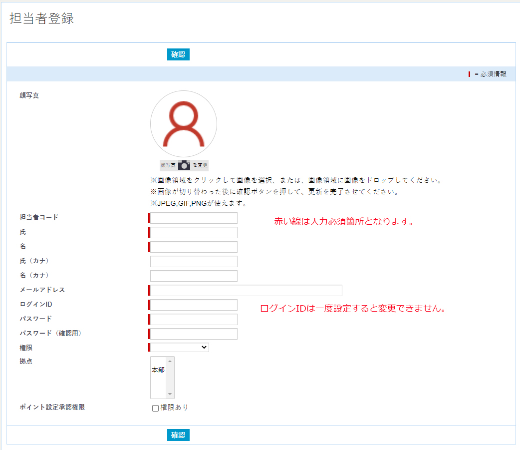Click the 顔写真 field label

pyautogui.click(x=29, y=95)
